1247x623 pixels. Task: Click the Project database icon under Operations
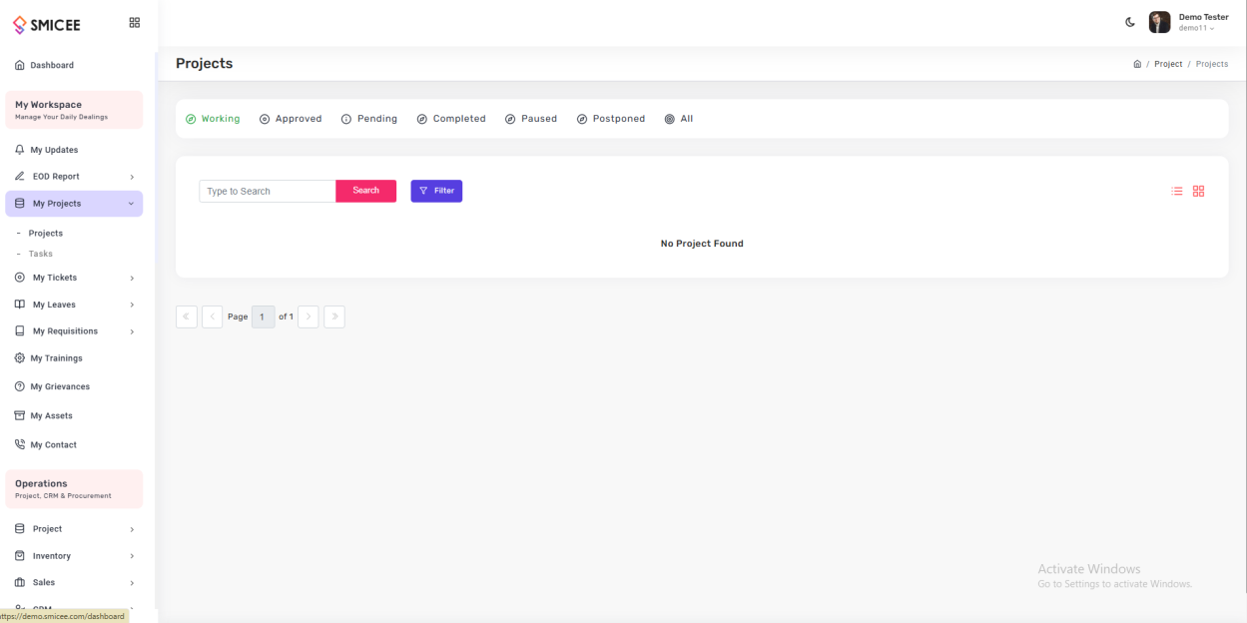tap(20, 528)
